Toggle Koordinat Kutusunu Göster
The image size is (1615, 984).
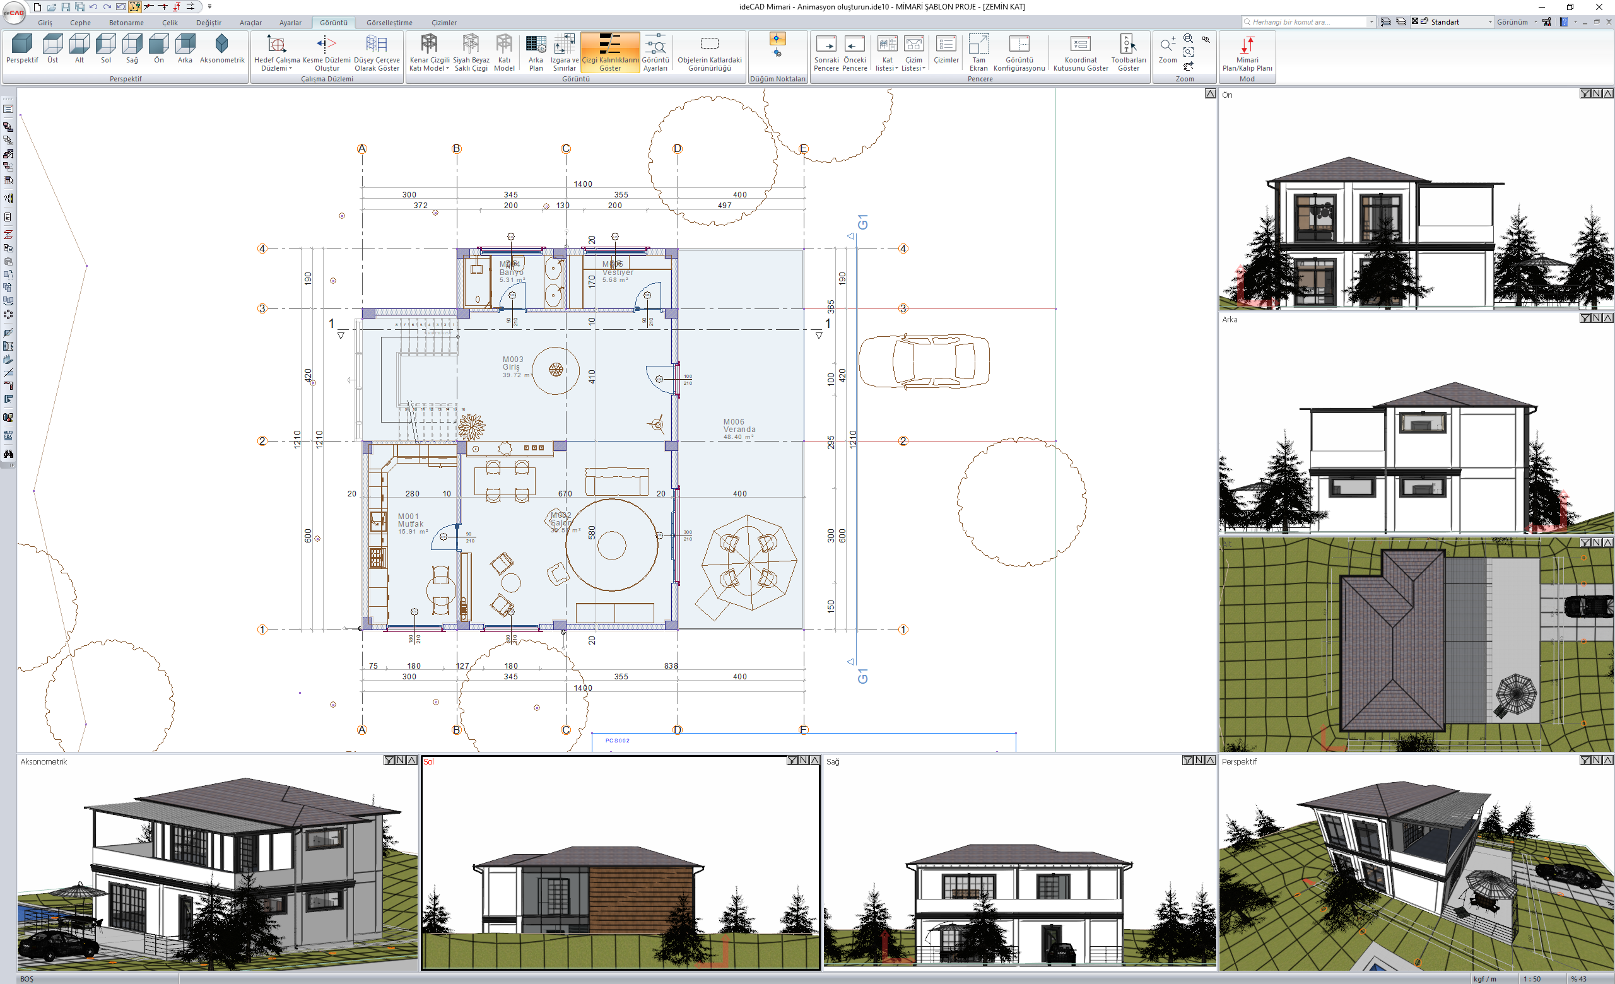tap(1080, 52)
